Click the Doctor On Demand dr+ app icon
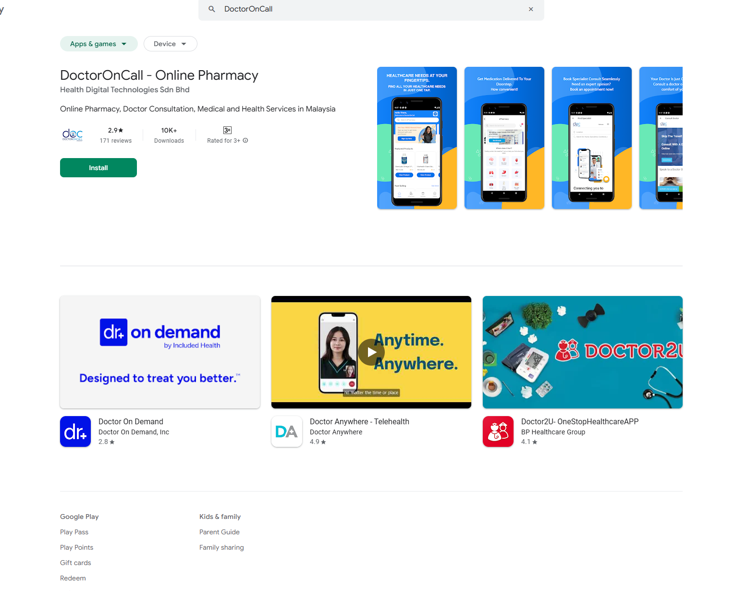The height and width of the screenshot is (591, 735). (x=75, y=431)
